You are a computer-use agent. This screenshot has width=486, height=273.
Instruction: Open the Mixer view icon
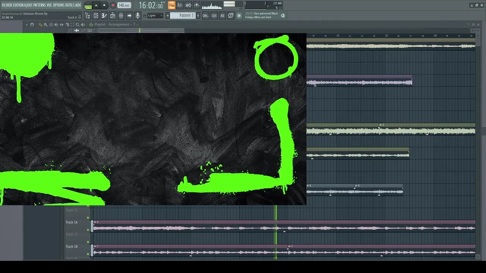click(x=121, y=16)
